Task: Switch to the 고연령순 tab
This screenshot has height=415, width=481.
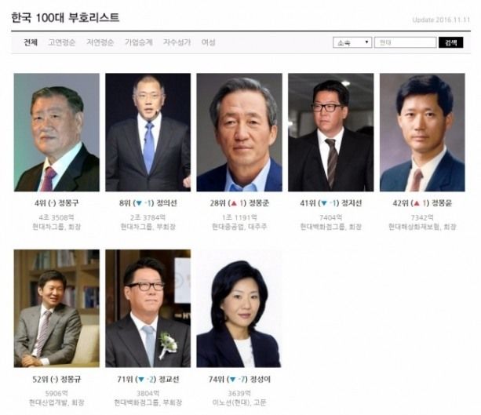Action: (x=62, y=42)
